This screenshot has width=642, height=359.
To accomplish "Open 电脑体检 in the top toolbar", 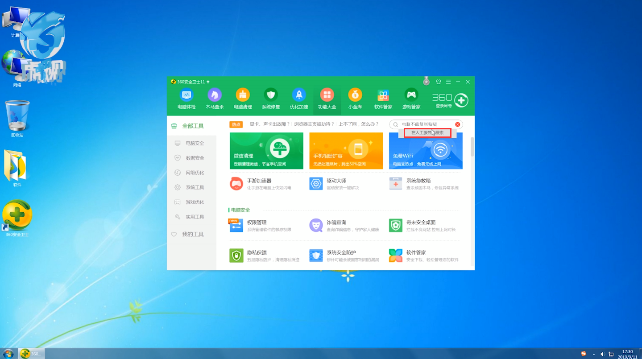I will coord(186,99).
